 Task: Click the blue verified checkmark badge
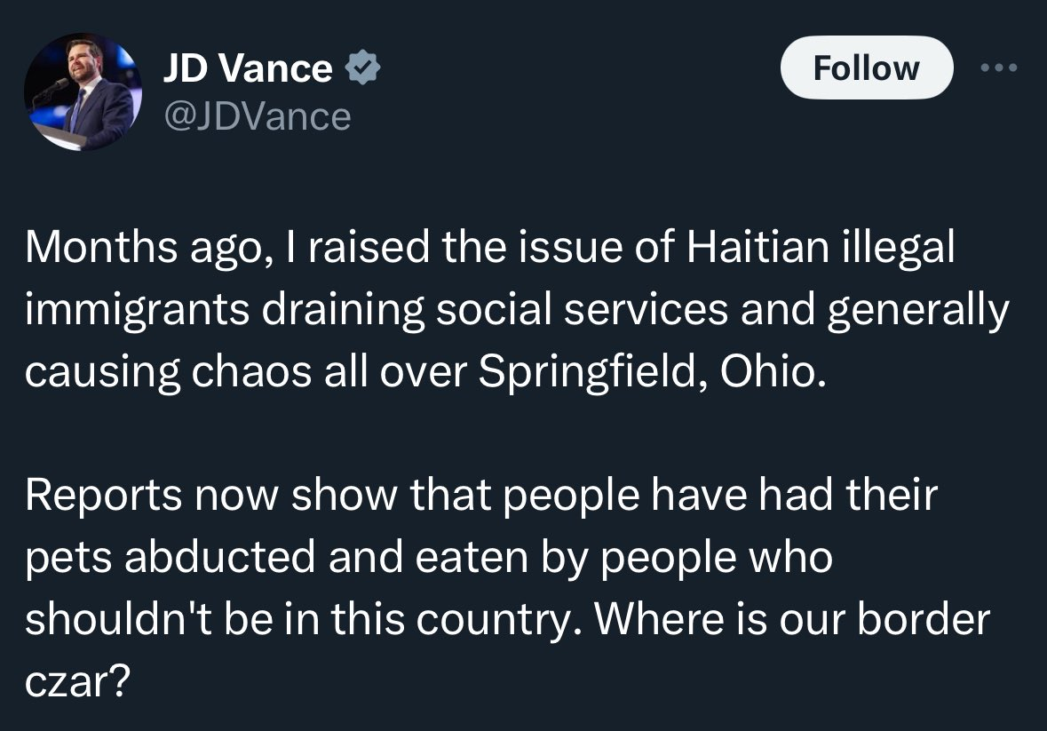click(x=362, y=68)
